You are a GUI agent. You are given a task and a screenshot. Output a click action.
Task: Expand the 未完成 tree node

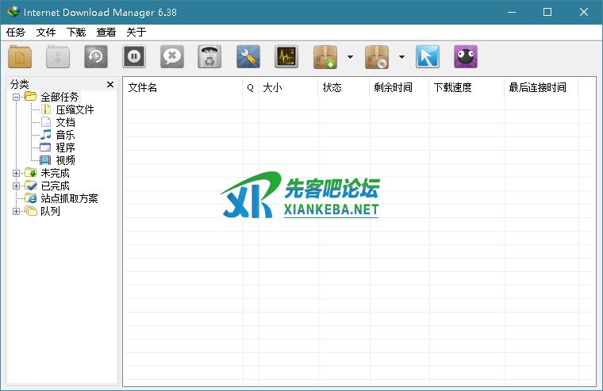click(17, 173)
